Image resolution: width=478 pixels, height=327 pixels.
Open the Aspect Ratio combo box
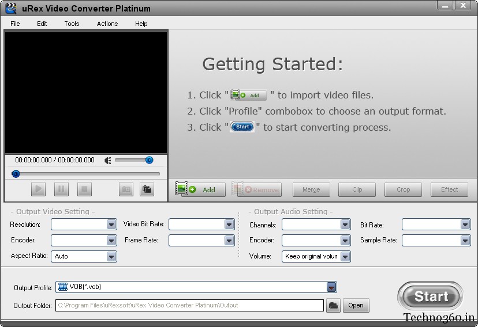(x=111, y=256)
